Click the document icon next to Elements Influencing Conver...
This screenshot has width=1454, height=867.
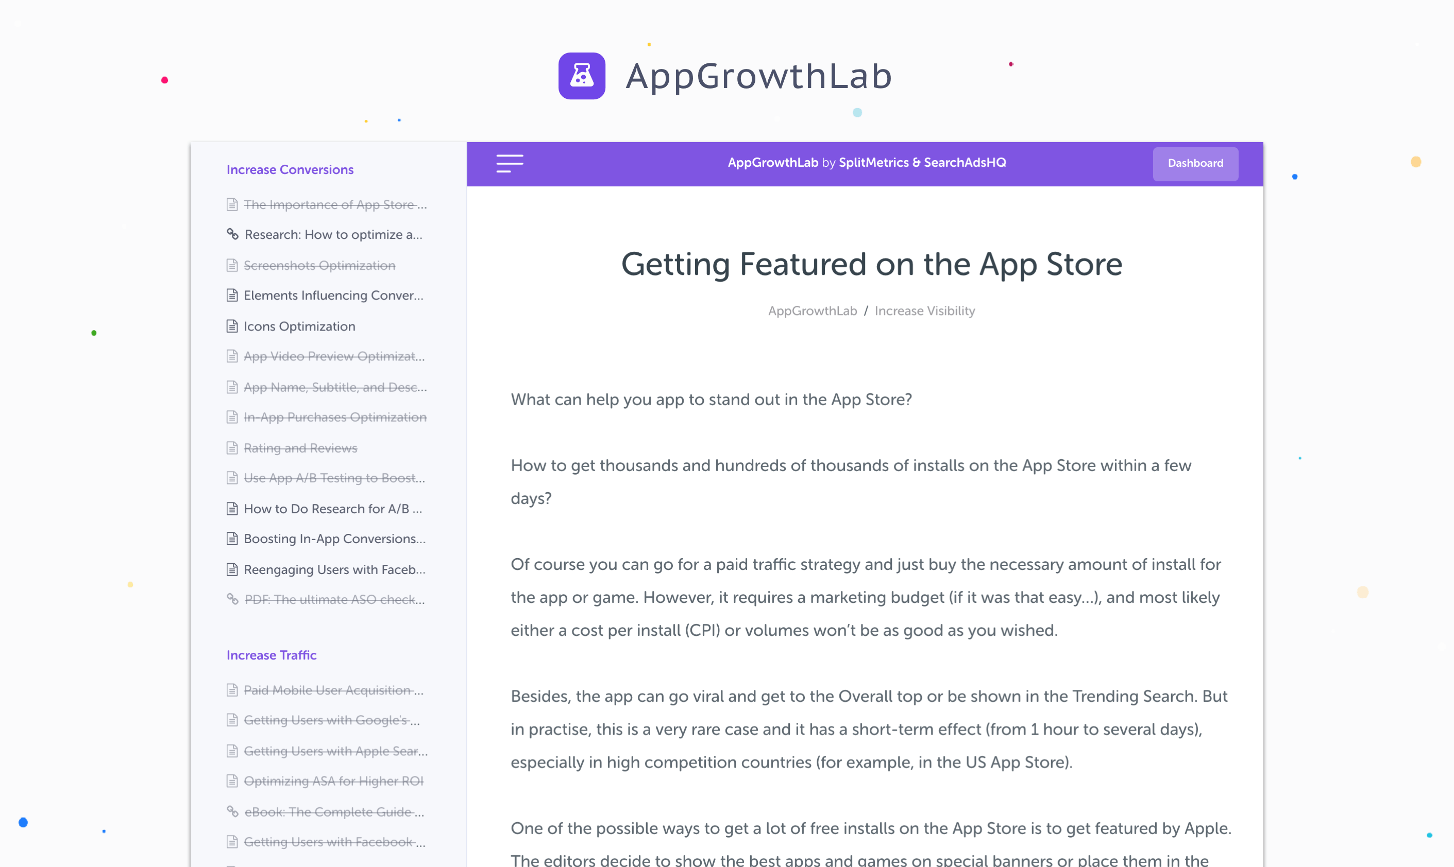231,295
